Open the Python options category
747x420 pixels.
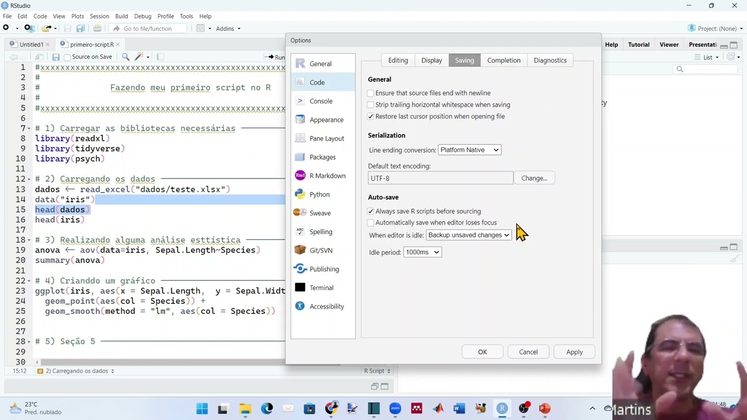click(x=323, y=194)
